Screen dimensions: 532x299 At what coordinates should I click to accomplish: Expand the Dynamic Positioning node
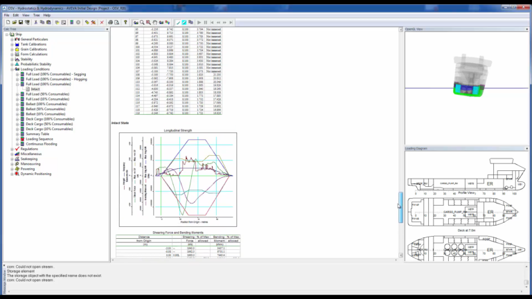tap(12, 174)
